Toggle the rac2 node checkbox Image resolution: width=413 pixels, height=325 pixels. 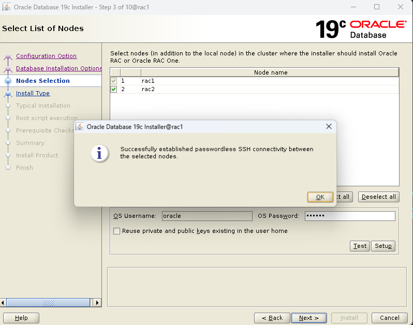point(114,90)
